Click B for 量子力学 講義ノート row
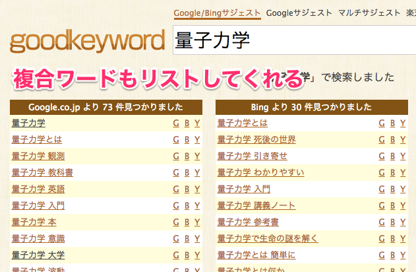 [392, 205]
